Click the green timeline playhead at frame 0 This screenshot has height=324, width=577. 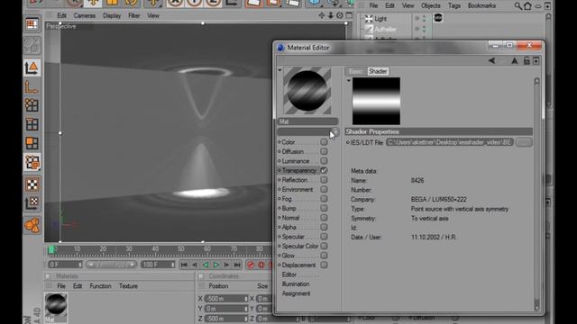point(51,250)
